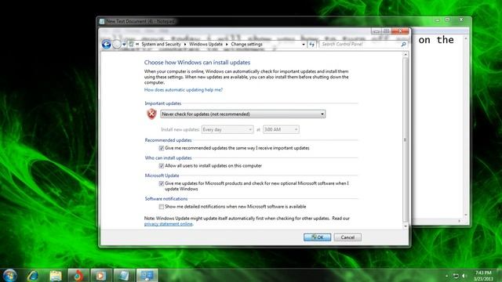Open the address bar history dropdown arrow
Viewport: 502px width, 282px height.
coord(304,45)
